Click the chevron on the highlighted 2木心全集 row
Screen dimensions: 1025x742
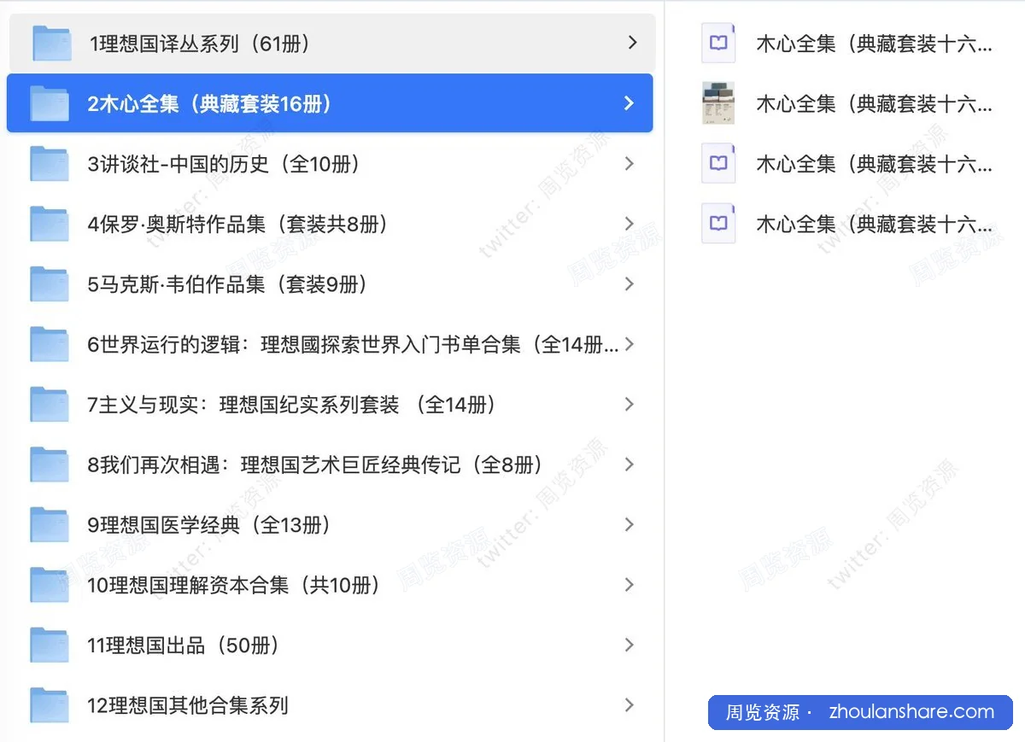tap(630, 103)
